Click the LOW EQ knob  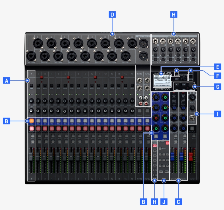coord(165,128)
